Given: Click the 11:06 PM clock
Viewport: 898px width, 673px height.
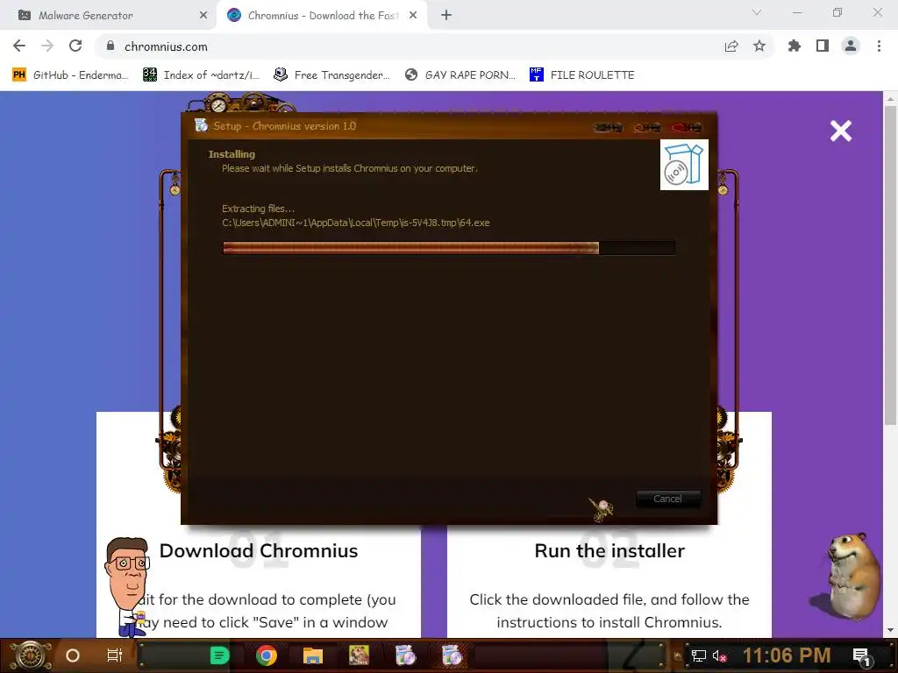Looking at the screenshot, I should pyautogui.click(x=787, y=655).
